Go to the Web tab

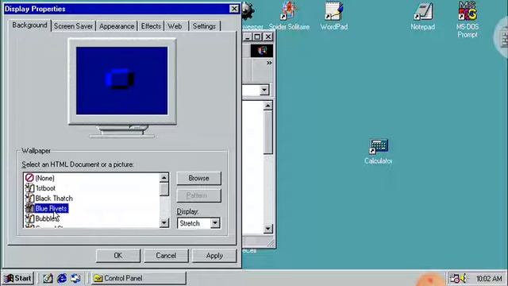pos(176,26)
